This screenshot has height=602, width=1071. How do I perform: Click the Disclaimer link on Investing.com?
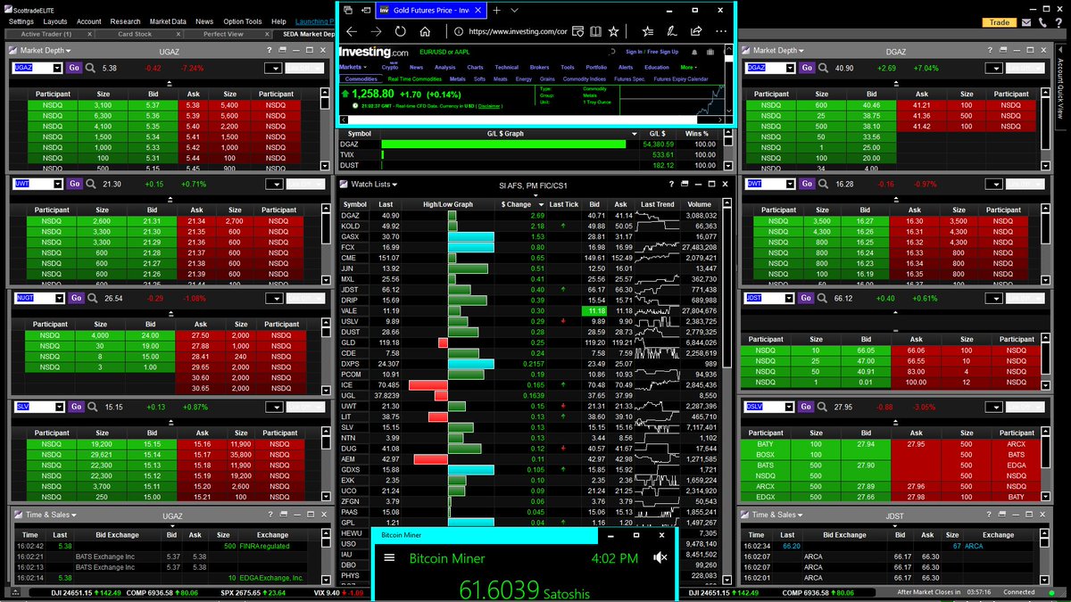point(489,105)
